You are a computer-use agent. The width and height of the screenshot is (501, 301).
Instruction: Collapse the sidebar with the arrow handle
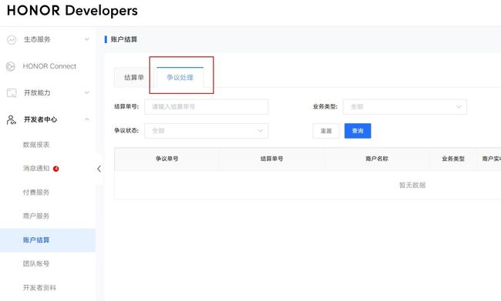[x=99, y=169]
